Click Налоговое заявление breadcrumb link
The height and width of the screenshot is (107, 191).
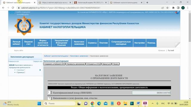tap(79, 56)
